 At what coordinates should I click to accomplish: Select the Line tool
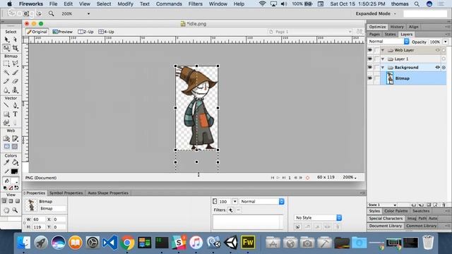(x=6, y=105)
